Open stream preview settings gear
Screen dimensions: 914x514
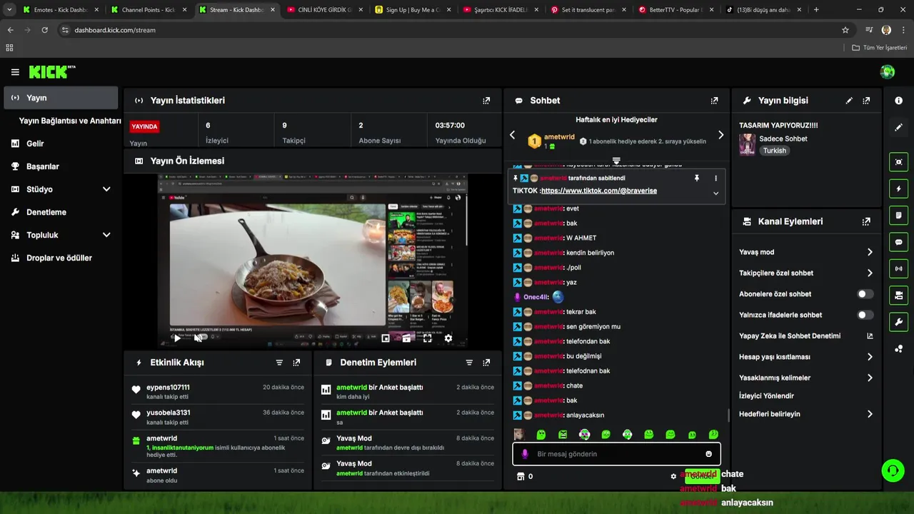point(448,338)
